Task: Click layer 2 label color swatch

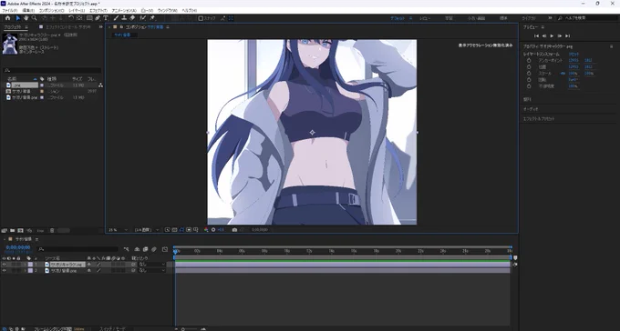Action: coord(30,271)
